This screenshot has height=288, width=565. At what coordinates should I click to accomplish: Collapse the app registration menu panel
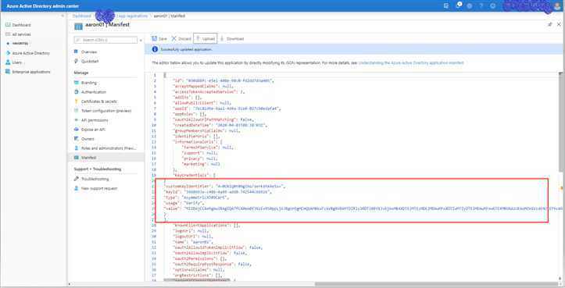click(141, 40)
